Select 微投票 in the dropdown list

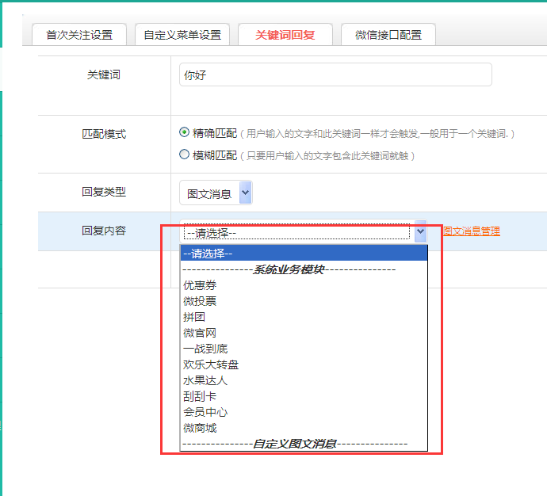point(200,301)
